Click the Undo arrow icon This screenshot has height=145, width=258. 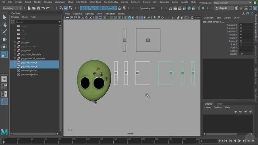click(x=43, y=8)
